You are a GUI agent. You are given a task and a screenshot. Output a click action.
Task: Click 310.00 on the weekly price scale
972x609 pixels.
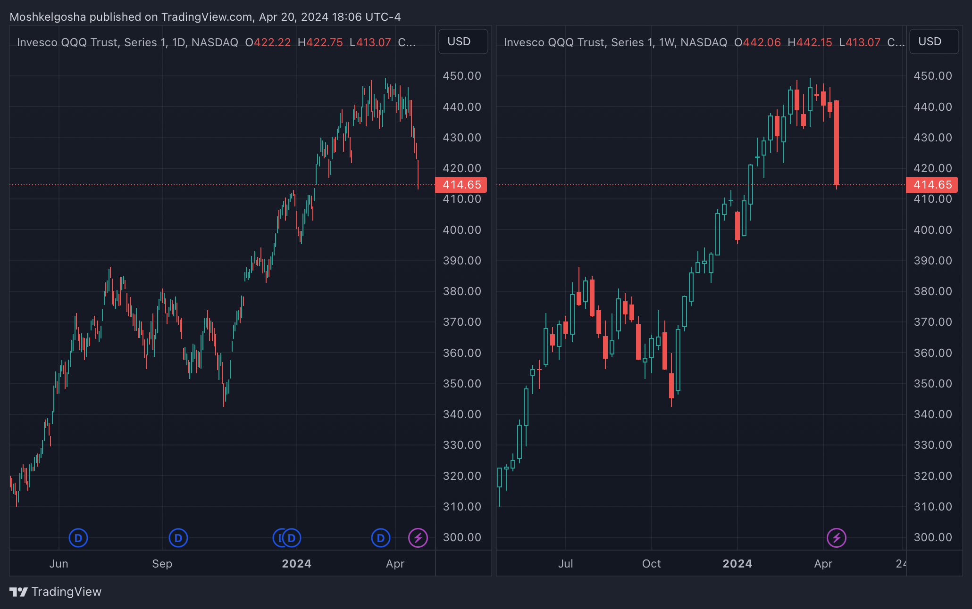point(933,507)
